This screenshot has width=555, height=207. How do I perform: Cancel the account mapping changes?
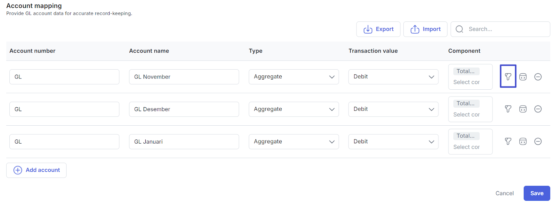504,193
